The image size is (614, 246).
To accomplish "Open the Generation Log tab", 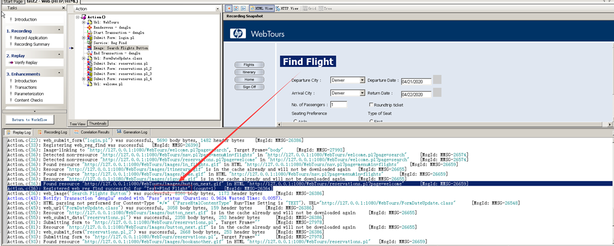I will [x=132, y=132].
